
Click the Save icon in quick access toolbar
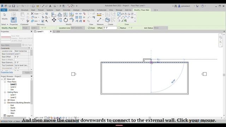coord(13,6)
